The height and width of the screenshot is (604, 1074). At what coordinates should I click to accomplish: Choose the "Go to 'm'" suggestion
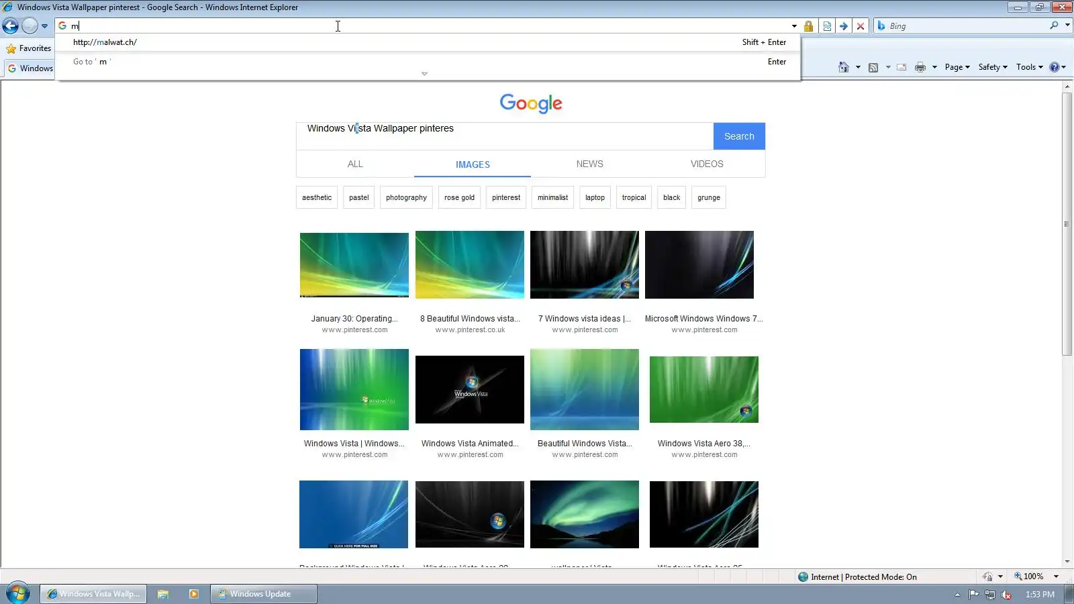coord(428,62)
